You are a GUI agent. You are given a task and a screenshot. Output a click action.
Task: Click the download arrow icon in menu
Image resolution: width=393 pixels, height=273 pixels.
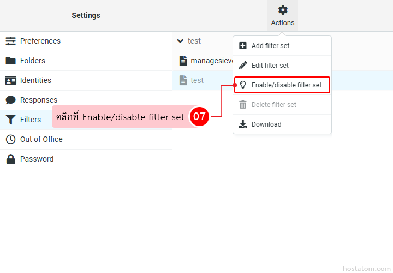pos(243,124)
